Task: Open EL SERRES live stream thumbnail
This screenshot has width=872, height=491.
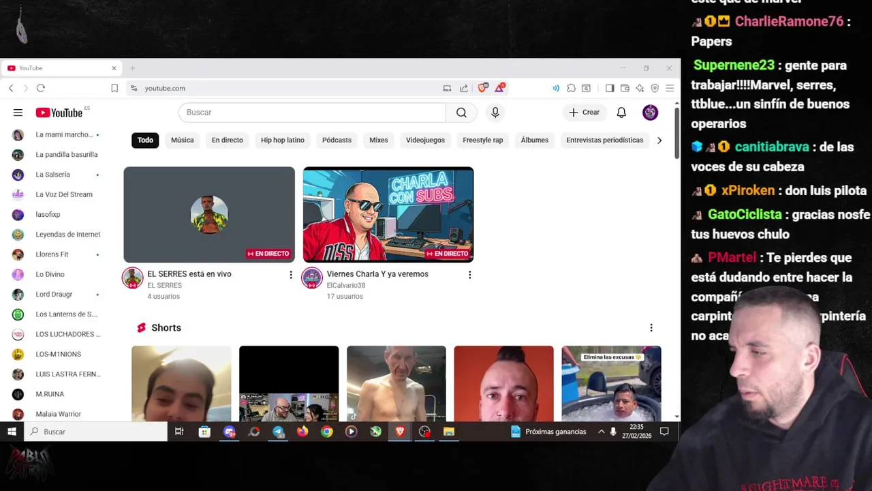Action: 209,215
